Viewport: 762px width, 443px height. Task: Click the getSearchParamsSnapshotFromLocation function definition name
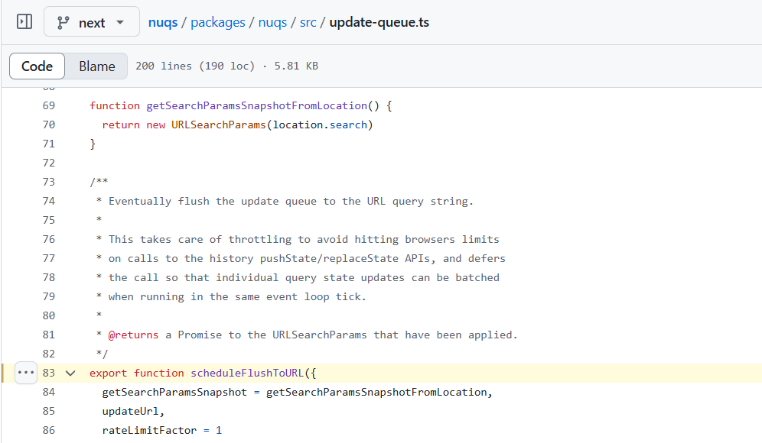pos(256,105)
